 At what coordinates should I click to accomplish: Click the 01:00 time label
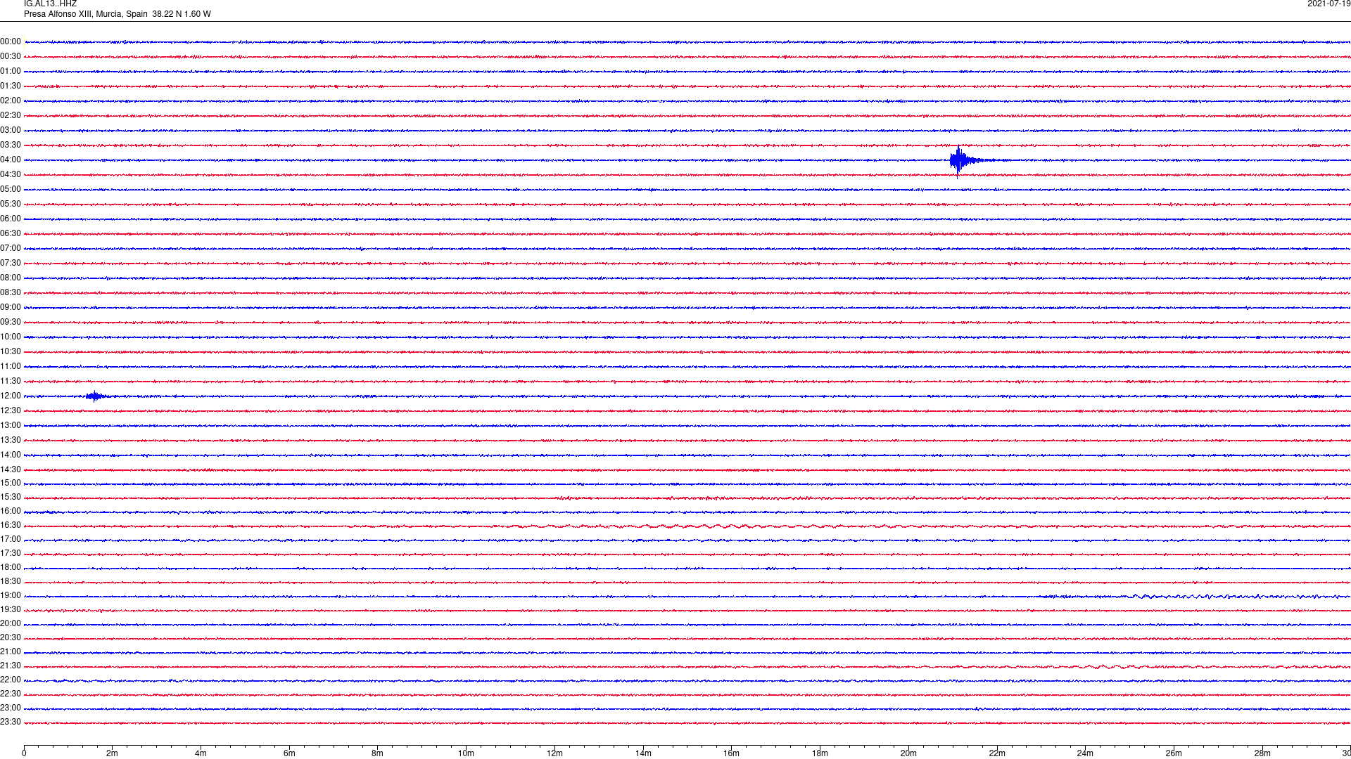[x=11, y=72]
